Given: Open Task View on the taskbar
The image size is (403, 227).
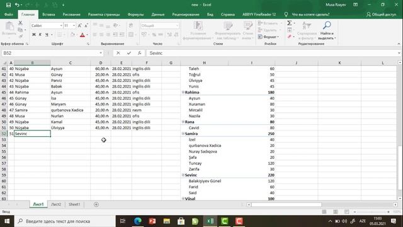Looking at the screenshot, I should (123, 221).
